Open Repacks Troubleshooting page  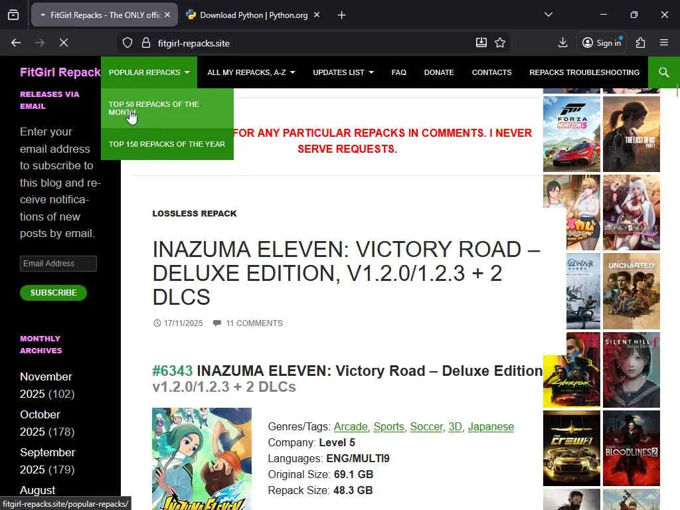[x=584, y=72]
